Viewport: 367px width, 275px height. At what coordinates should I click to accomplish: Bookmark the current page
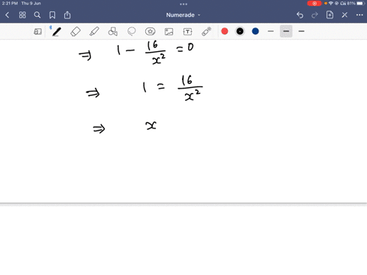point(52,15)
